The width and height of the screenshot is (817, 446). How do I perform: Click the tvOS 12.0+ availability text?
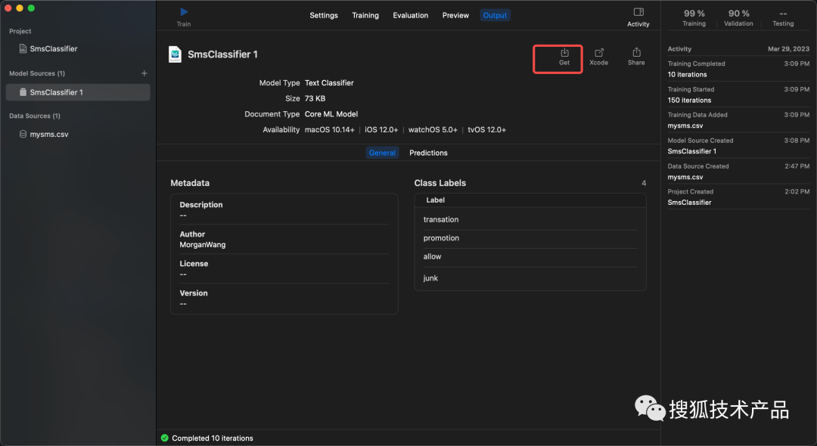[x=486, y=129]
